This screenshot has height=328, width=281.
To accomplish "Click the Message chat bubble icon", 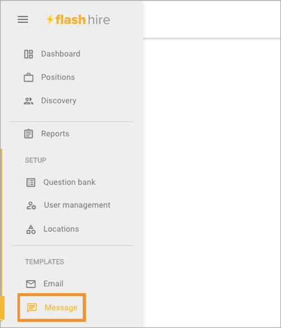I will 32,308.
